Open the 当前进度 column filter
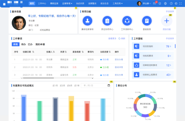185x121 pixels. click(110, 52)
